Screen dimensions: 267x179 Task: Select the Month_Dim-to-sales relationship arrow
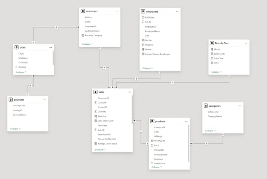173,83
